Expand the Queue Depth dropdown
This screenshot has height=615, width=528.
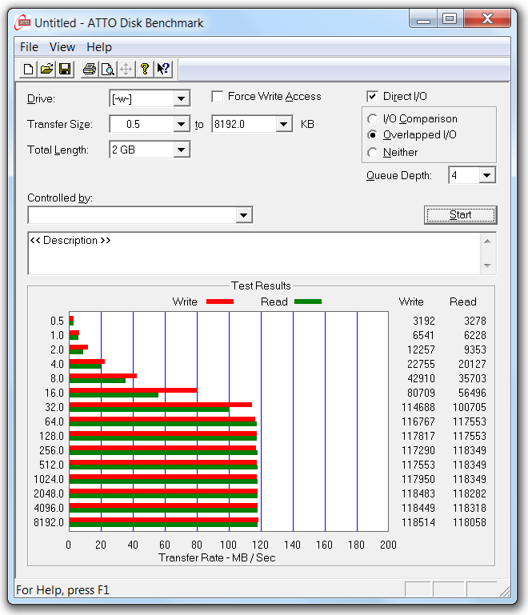tap(487, 175)
